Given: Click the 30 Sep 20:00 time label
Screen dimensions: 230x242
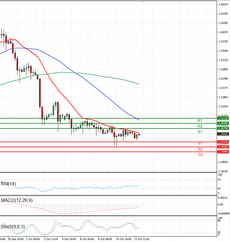Looking at the screenshot, I should 16,239.
